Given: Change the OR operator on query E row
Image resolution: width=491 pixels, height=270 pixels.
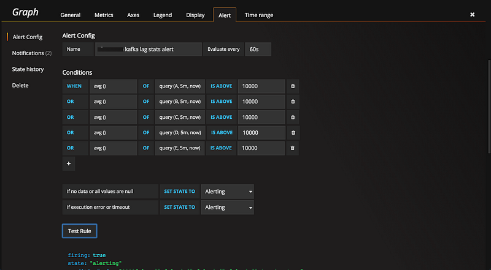Looking at the screenshot, I should point(75,148).
